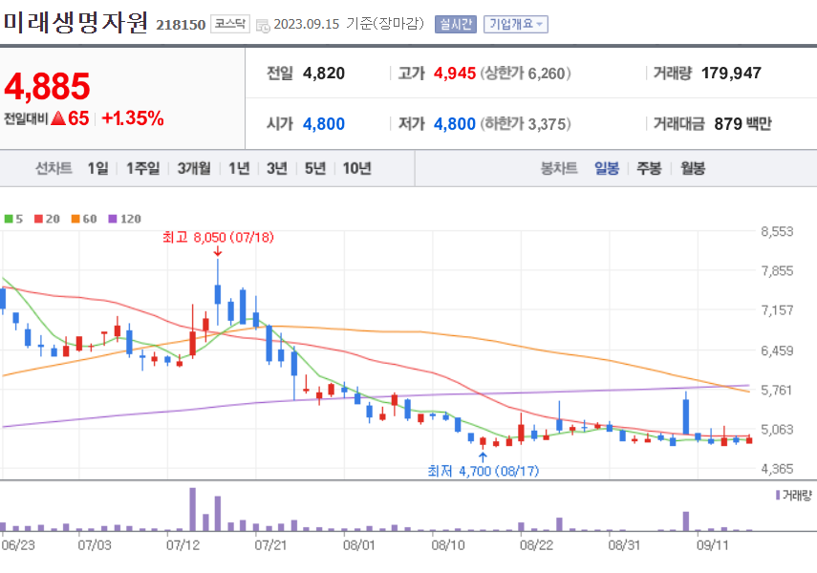Click the 전일 value 4,820
Screen dimensions: 817x573
point(324,74)
